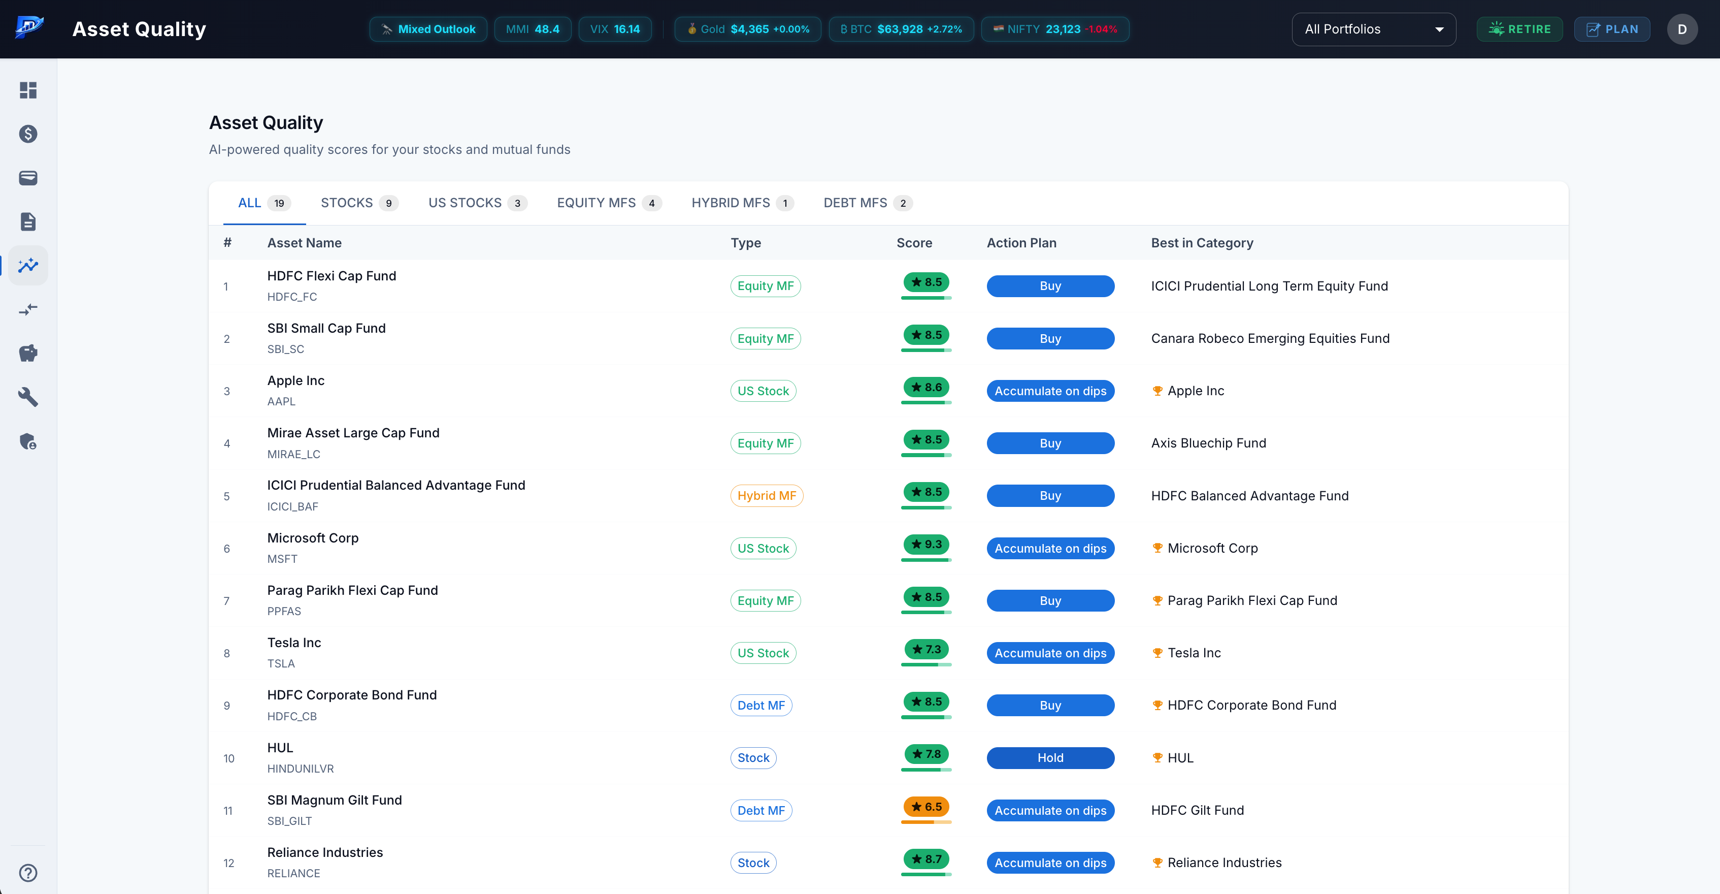This screenshot has width=1720, height=894.
Task: Click the BTC price ticker chip
Action: [901, 29]
